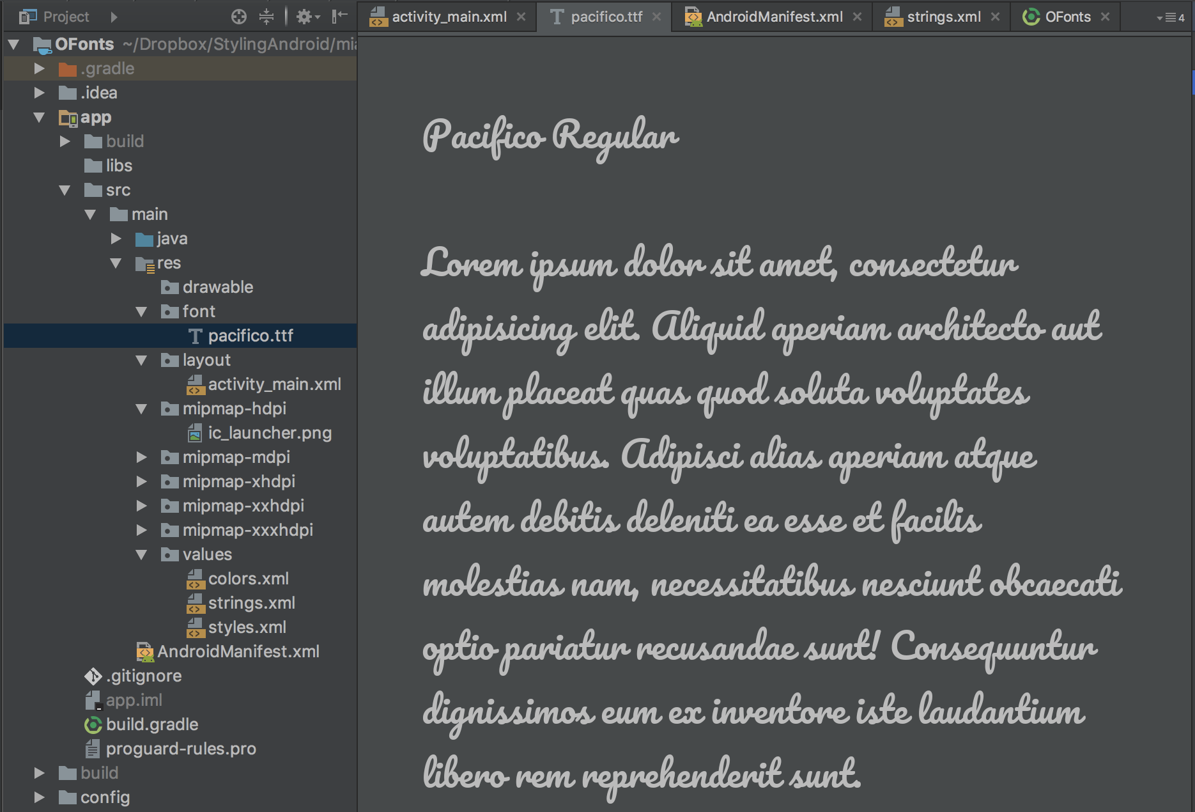Collapse the font folder
The width and height of the screenshot is (1195, 812).
click(x=142, y=312)
